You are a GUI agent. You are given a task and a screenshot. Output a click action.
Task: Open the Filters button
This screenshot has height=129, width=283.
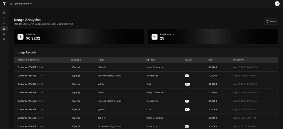pos(271,21)
